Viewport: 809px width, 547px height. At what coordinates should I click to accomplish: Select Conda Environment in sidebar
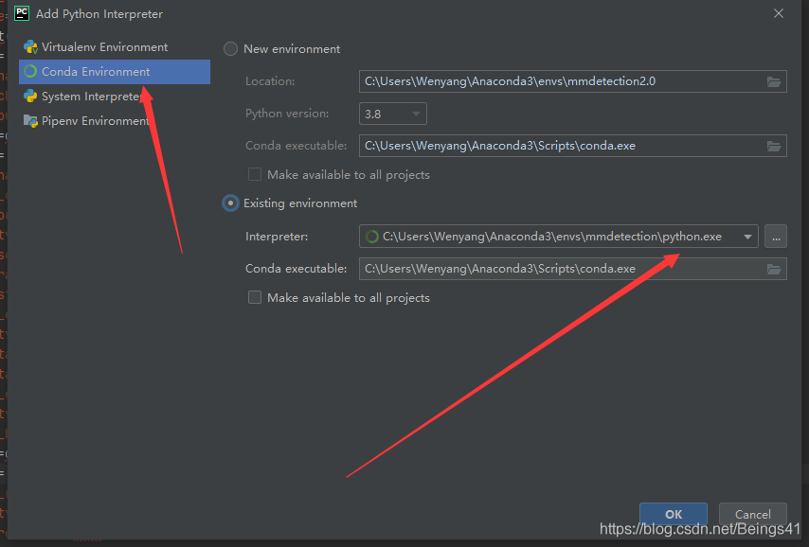115,72
